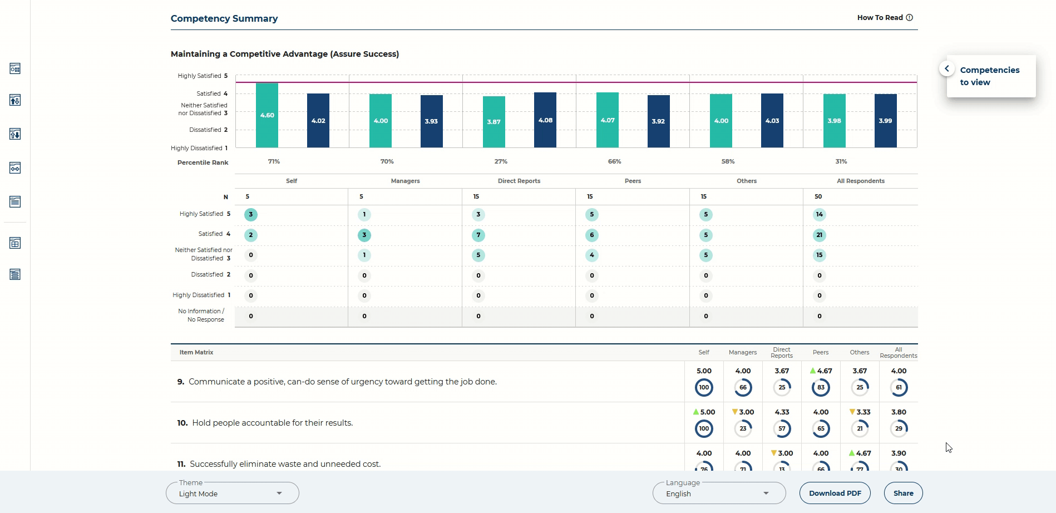Click item 10 Others score 3.33

(863, 412)
